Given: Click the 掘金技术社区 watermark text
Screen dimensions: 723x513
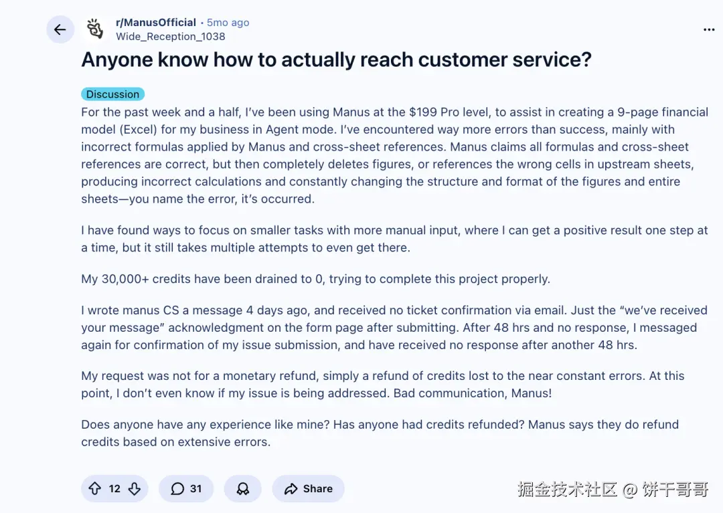Looking at the screenshot, I should pos(567,490).
